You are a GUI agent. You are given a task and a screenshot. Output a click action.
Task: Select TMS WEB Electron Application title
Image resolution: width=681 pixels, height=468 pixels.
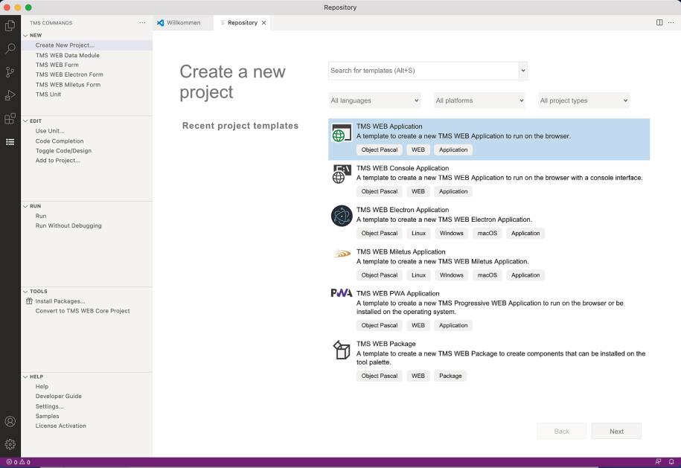[x=403, y=210]
